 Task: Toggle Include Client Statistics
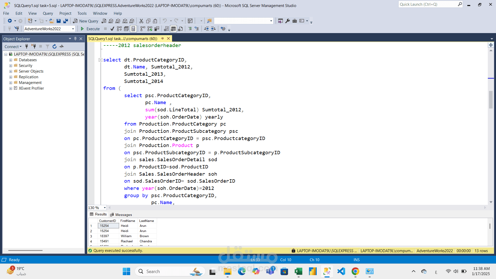(x=157, y=29)
